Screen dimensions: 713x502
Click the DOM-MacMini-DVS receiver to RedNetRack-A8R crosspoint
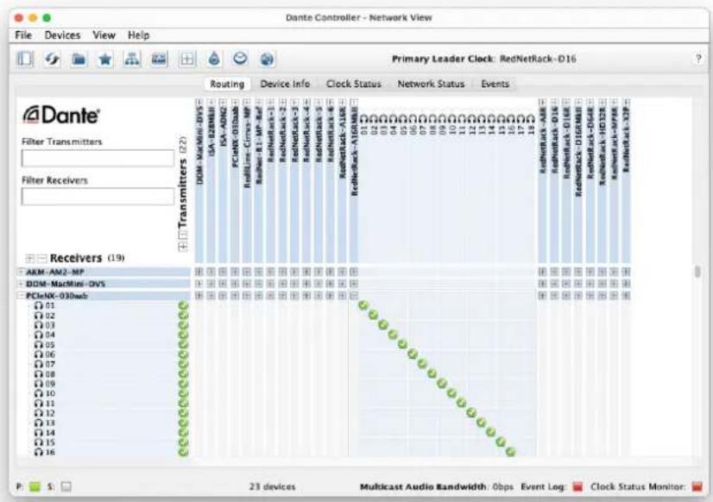tap(542, 284)
